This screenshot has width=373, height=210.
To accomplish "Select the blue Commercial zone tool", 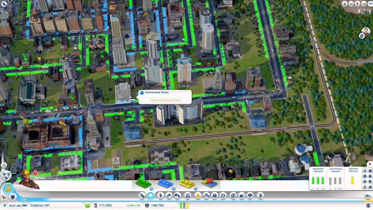I will click(165, 183).
